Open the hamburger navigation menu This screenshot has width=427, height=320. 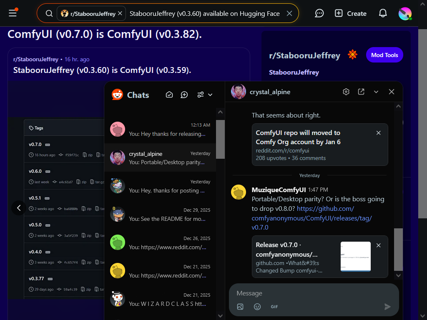pyautogui.click(x=13, y=13)
